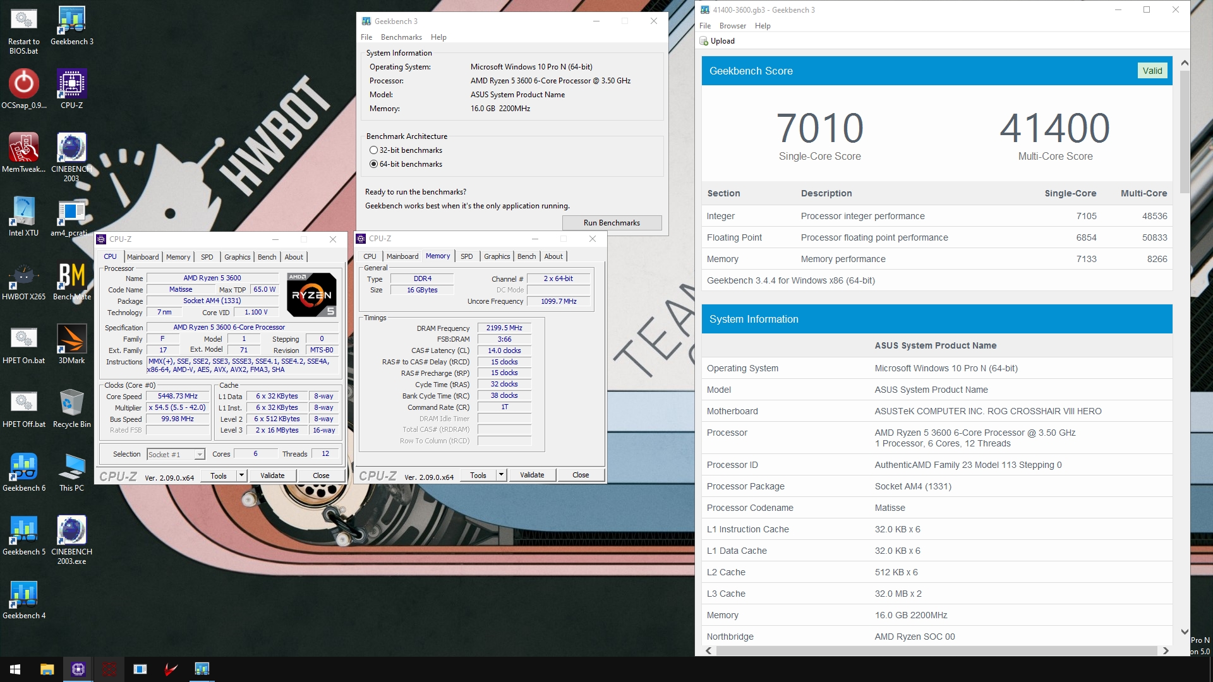This screenshot has width=1213, height=682.
Task: Open File menu in Geekbench 3 setup window
Action: tap(366, 37)
